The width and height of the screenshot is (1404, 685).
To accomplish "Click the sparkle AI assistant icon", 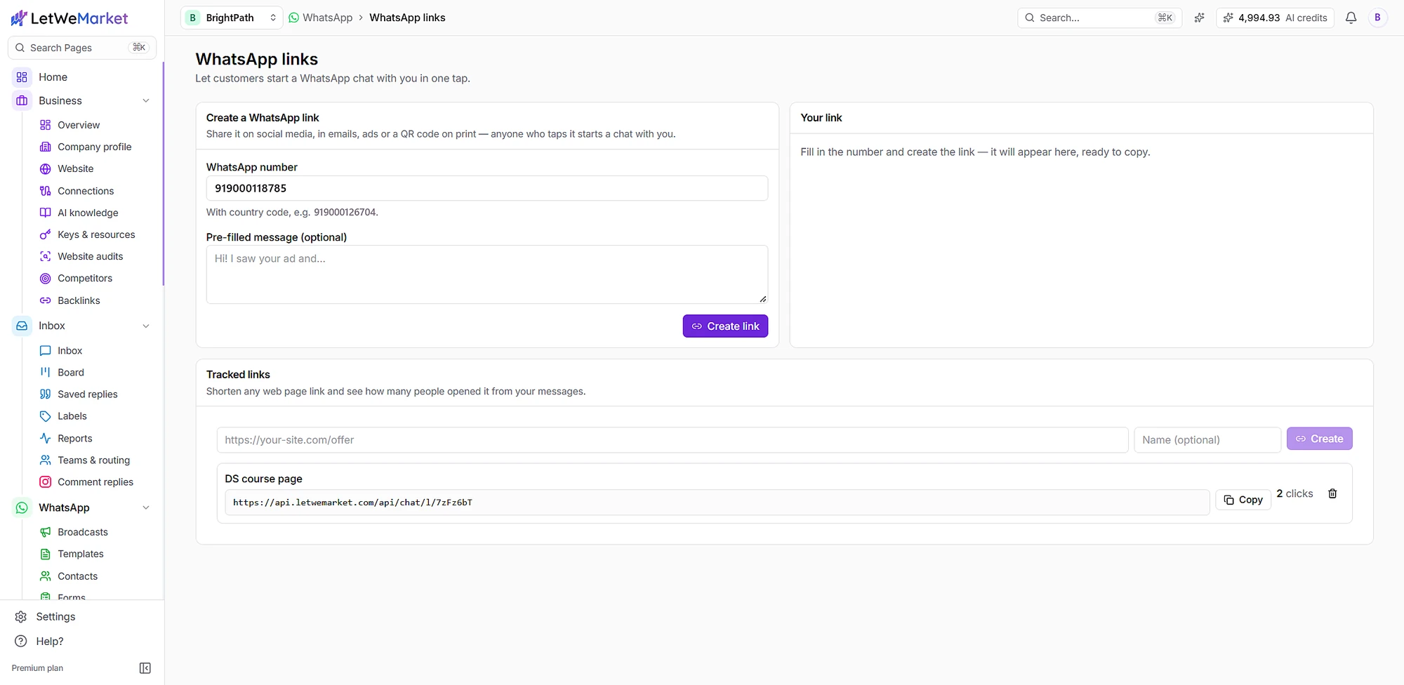I will pyautogui.click(x=1199, y=18).
